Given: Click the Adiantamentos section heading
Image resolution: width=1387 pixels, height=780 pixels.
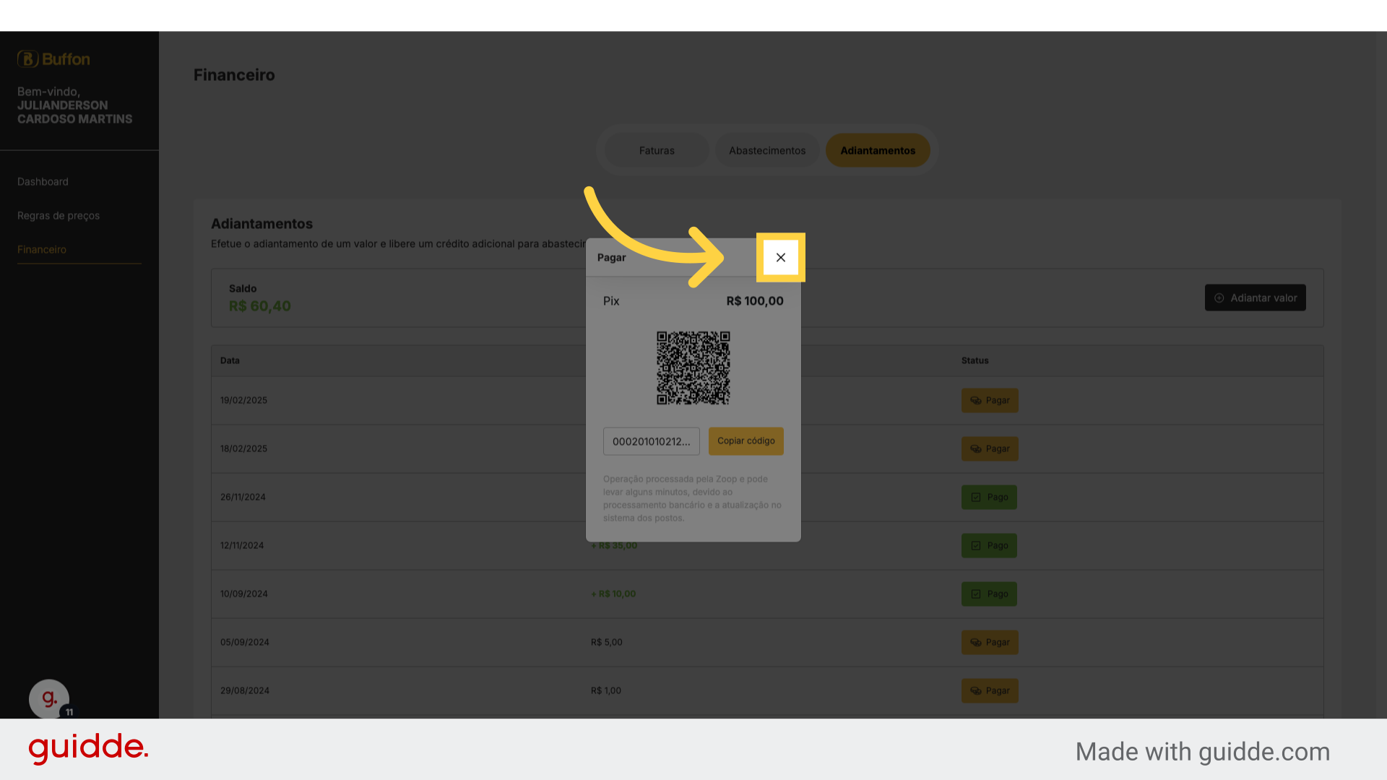Looking at the screenshot, I should click(262, 224).
